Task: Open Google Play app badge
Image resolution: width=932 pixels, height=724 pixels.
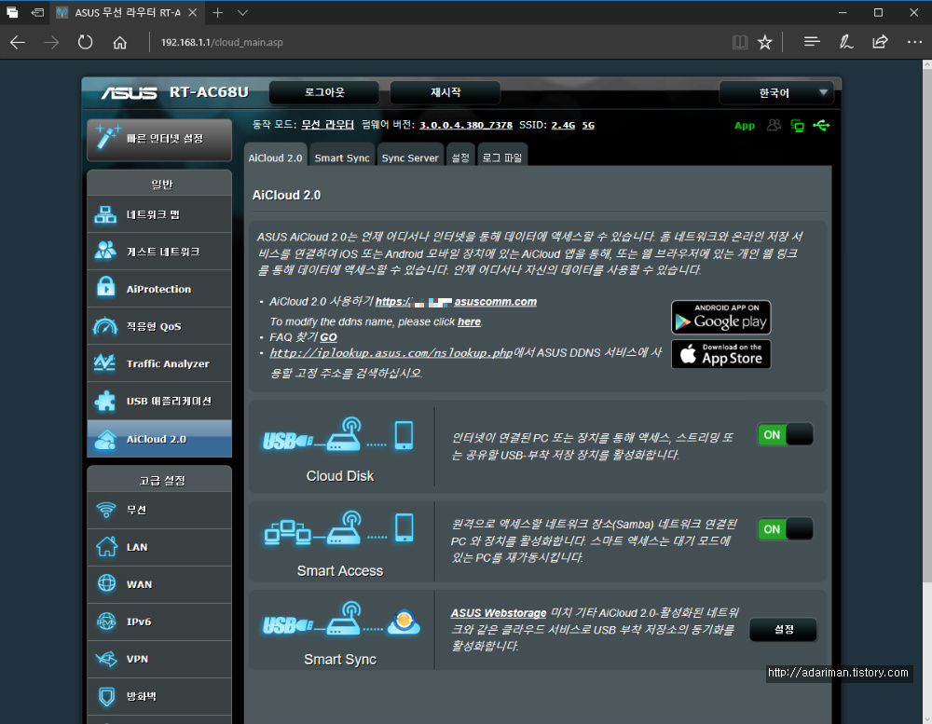Action: [721, 318]
